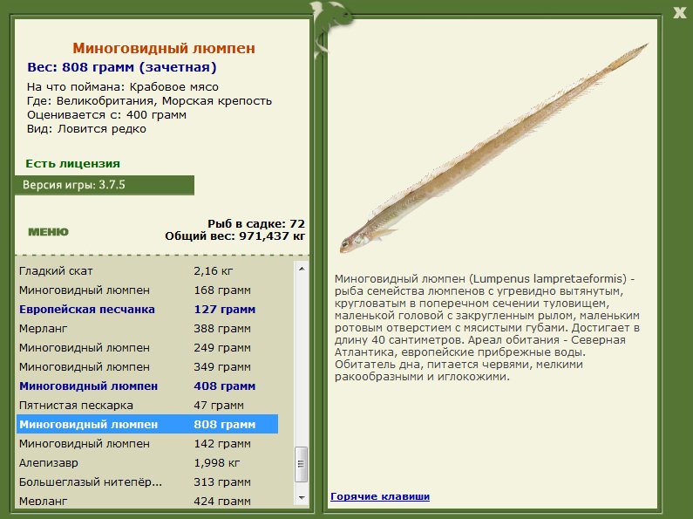This screenshot has width=693, height=519.
Task: Select Пятнистая пескарка 47 грамм row
Action: (x=147, y=405)
